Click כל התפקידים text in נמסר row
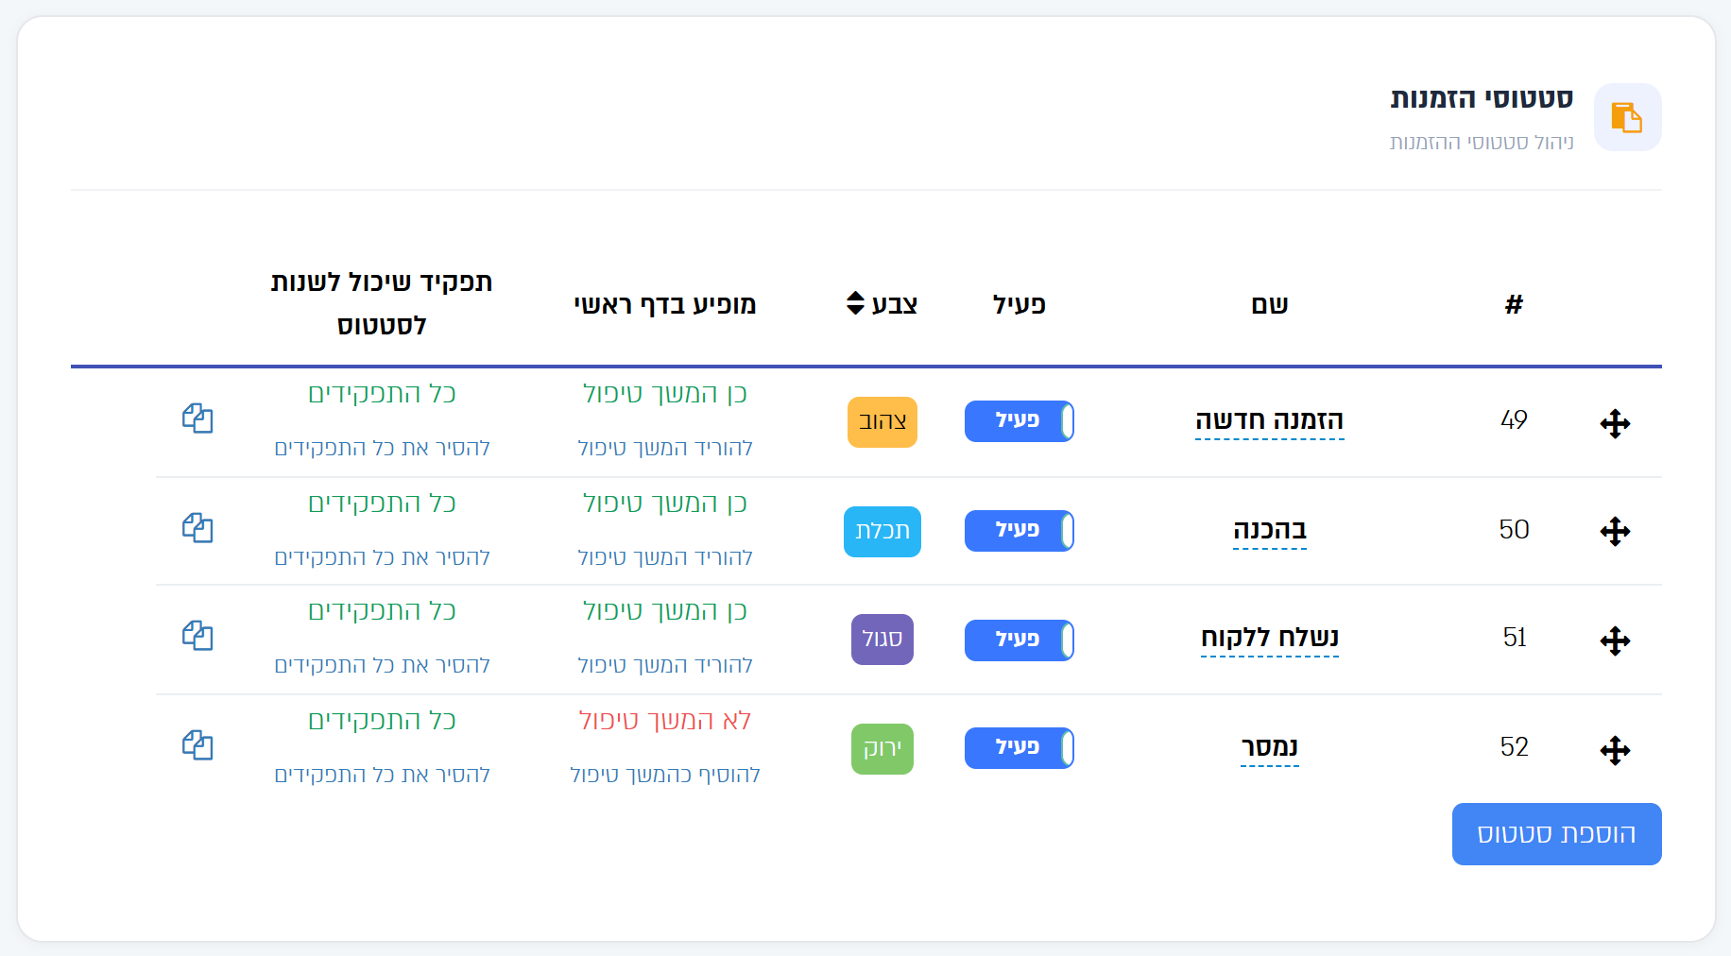Image resolution: width=1731 pixels, height=956 pixels. click(x=382, y=721)
